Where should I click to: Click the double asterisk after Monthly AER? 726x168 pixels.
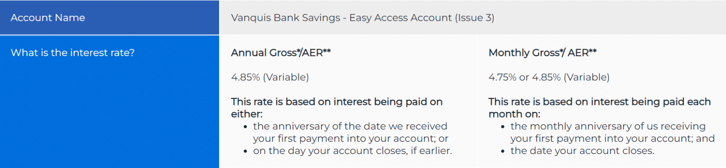pyautogui.click(x=593, y=51)
